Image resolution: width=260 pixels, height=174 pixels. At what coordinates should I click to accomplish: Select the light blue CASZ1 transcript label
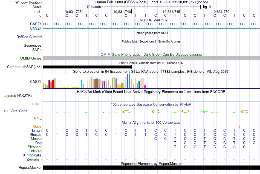(x=36, y=28)
